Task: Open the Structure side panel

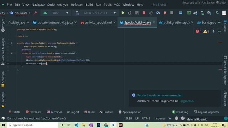Action: pos(3,79)
